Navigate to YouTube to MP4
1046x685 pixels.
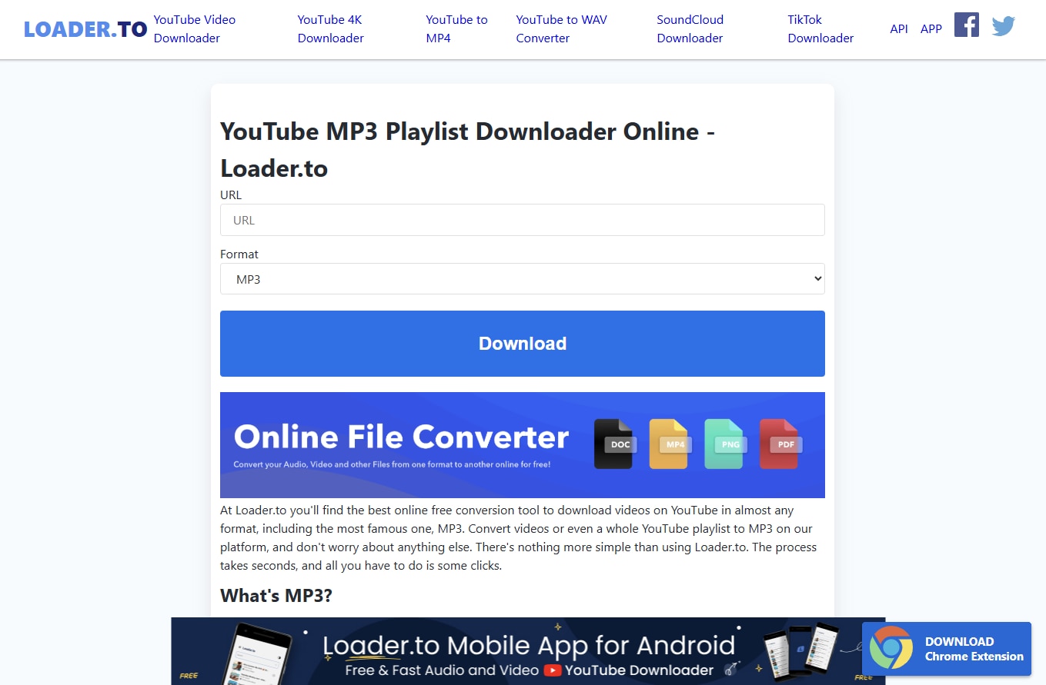click(456, 28)
